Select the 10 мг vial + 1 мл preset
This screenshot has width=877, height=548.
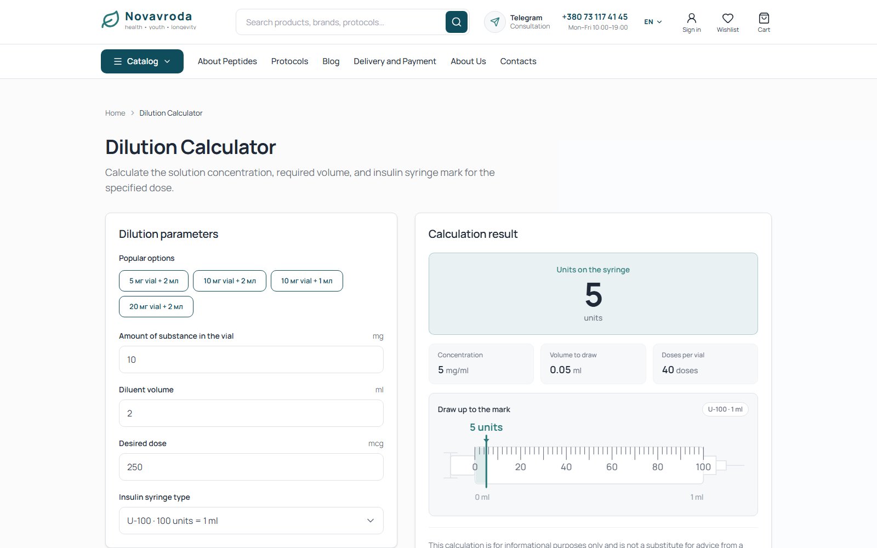(307, 281)
